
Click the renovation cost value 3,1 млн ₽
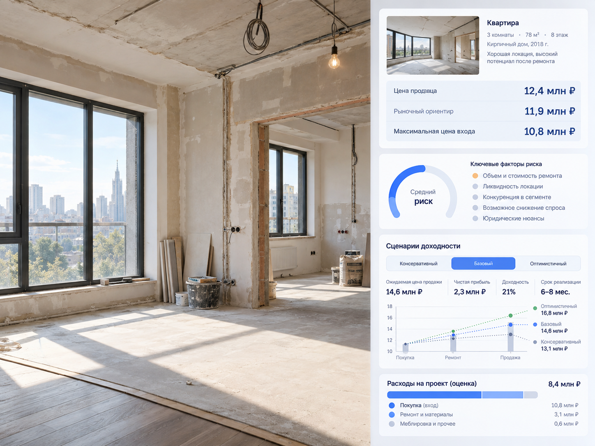point(566,415)
